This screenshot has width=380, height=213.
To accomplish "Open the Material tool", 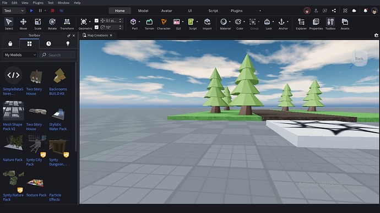I will click(x=224, y=22).
